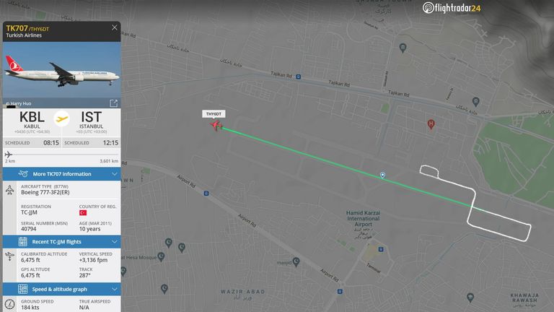554x312 pixels.
Task: Click the yellow plane route icon
Action: [62, 119]
